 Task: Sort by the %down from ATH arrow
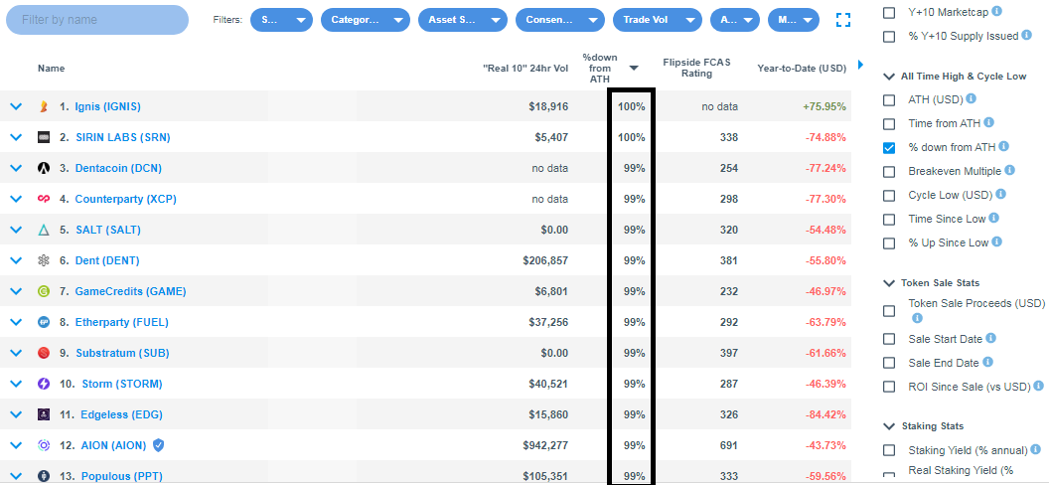[634, 68]
